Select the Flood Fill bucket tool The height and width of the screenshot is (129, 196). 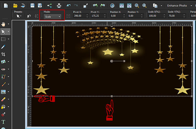[x=3, y=107]
